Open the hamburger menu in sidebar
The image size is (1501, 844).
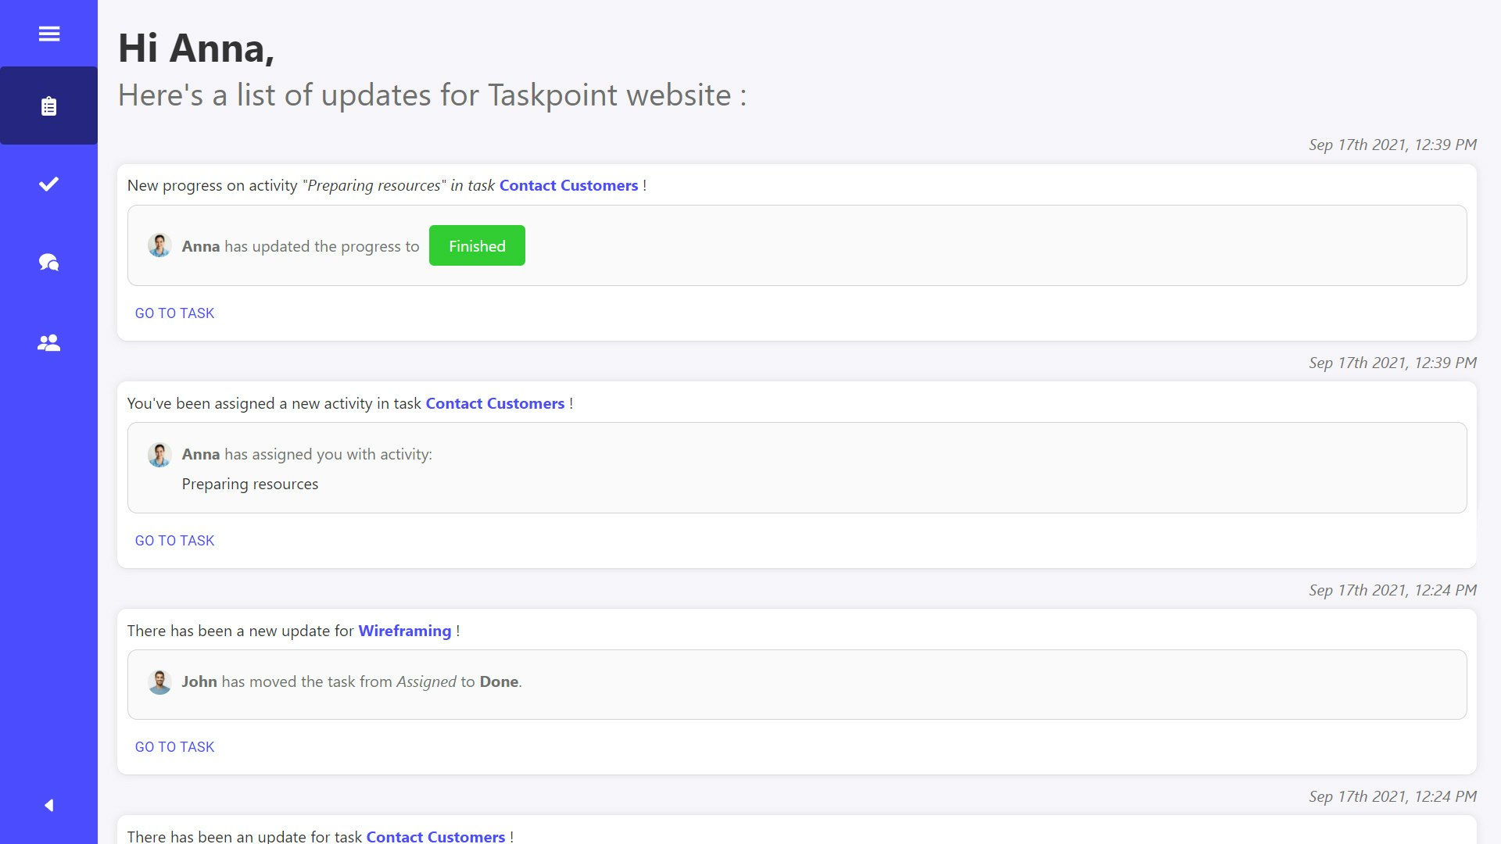coord(48,34)
